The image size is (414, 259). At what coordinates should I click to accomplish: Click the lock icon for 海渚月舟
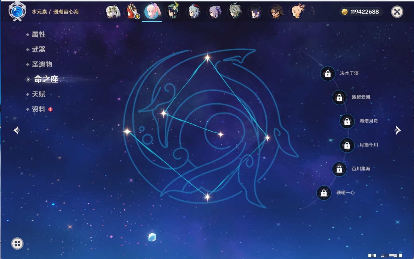point(347,121)
